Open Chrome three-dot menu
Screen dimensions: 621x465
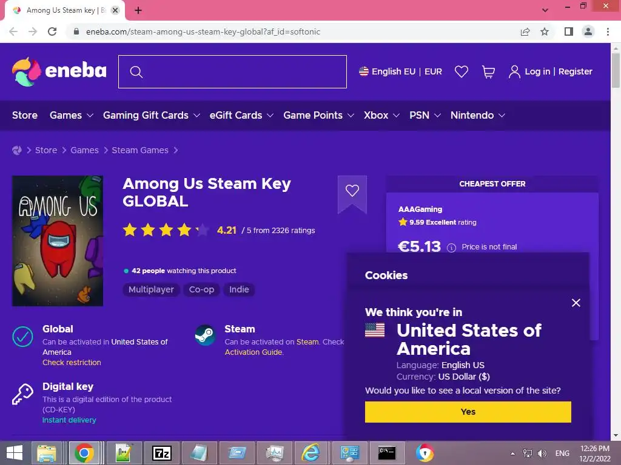coord(608,31)
